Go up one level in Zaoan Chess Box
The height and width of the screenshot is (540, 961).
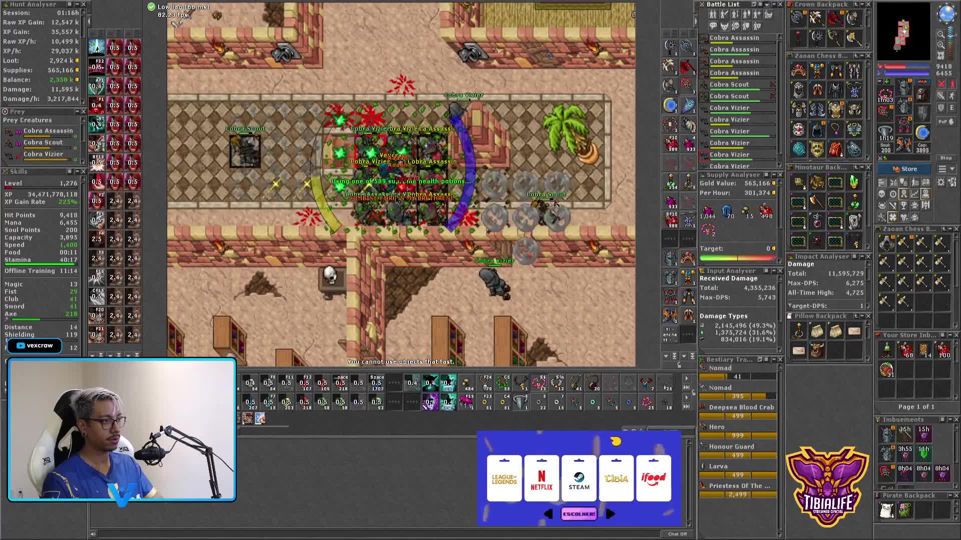point(856,55)
